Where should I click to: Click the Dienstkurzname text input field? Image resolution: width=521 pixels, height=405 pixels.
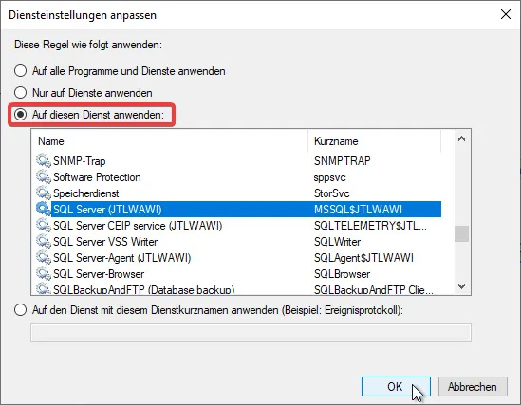click(251, 333)
